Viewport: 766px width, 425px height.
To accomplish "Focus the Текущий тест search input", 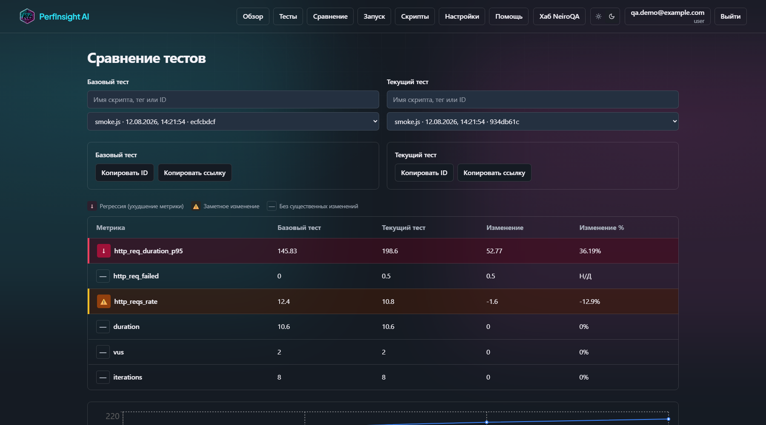I will pyautogui.click(x=533, y=99).
